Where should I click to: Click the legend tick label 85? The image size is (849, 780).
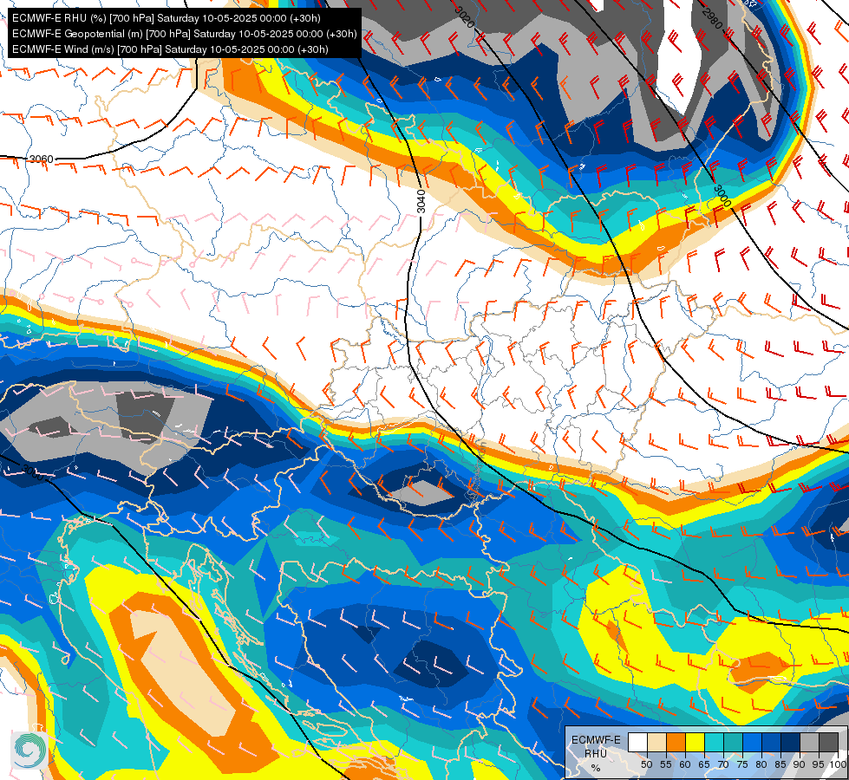click(x=780, y=764)
